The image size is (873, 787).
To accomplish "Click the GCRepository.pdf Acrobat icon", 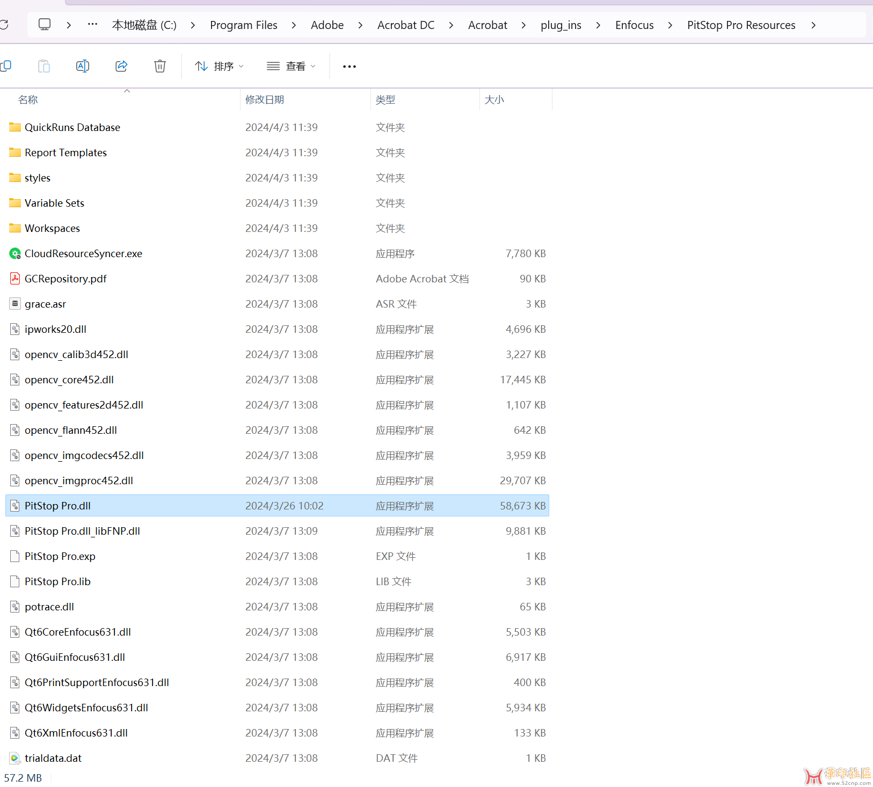I will tap(15, 279).
